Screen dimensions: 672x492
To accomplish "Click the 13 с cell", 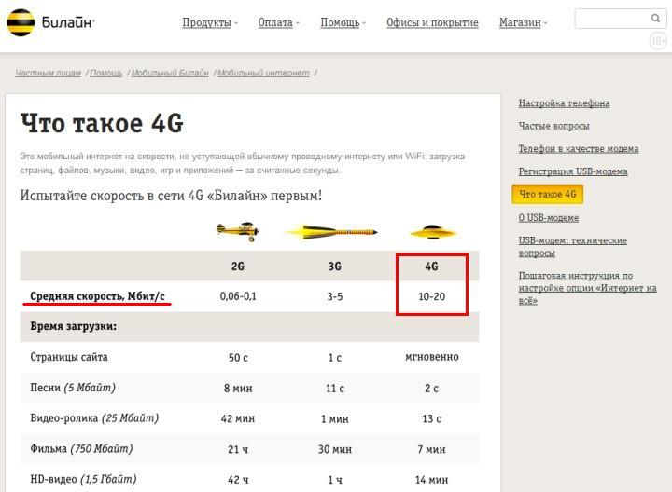I will (x=431, y=418).
